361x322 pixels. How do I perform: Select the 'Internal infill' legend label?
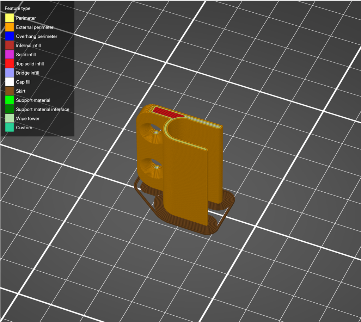(x=28, y=45)
